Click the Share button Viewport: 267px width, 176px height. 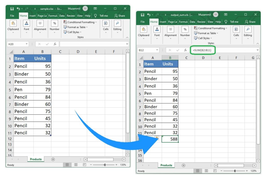pyautogui.click(x=250, y=22)
